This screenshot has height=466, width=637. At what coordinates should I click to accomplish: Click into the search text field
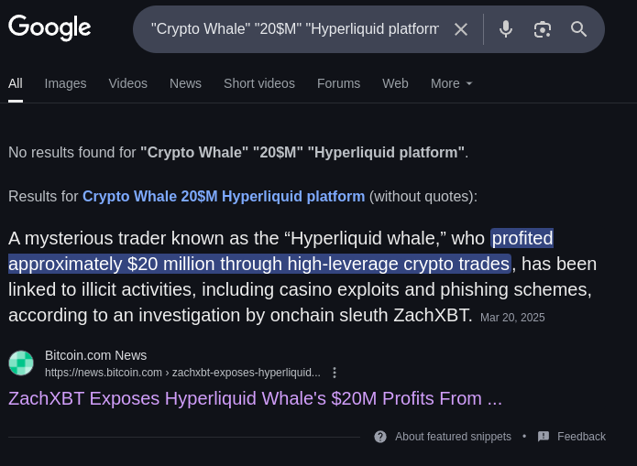tap(293, 29)
